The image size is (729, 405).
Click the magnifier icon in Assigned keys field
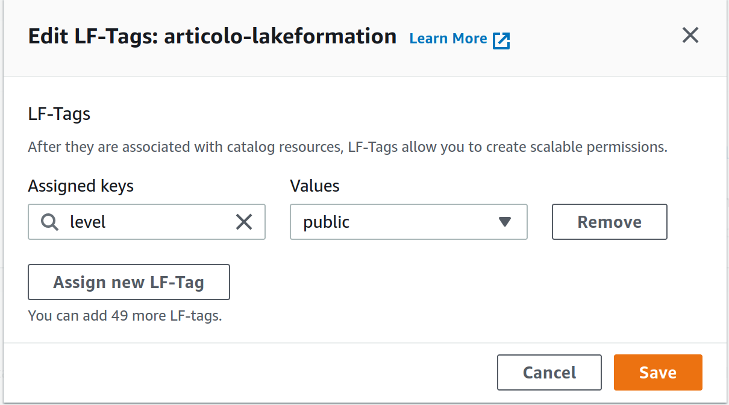[x=50, y=222]
